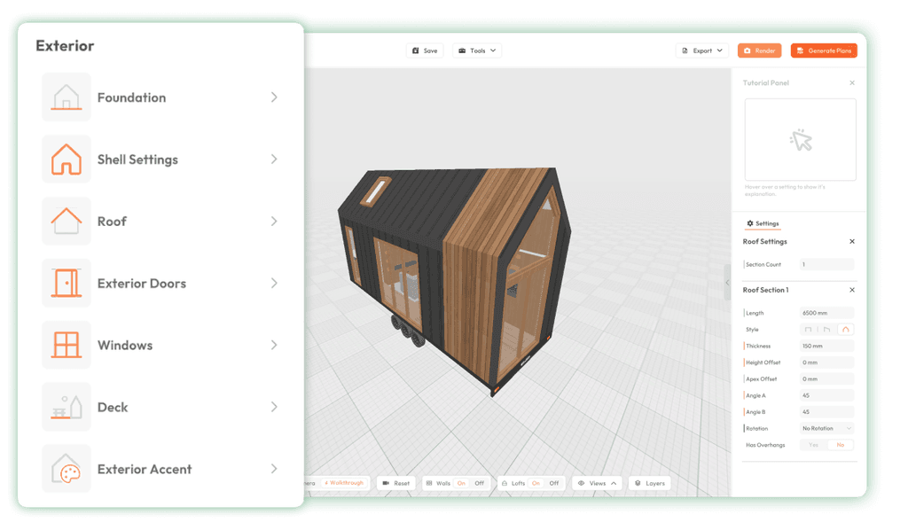Click the Length input showing 6500 mm
This screenshot has width=908, height=530.
(826, 312)
